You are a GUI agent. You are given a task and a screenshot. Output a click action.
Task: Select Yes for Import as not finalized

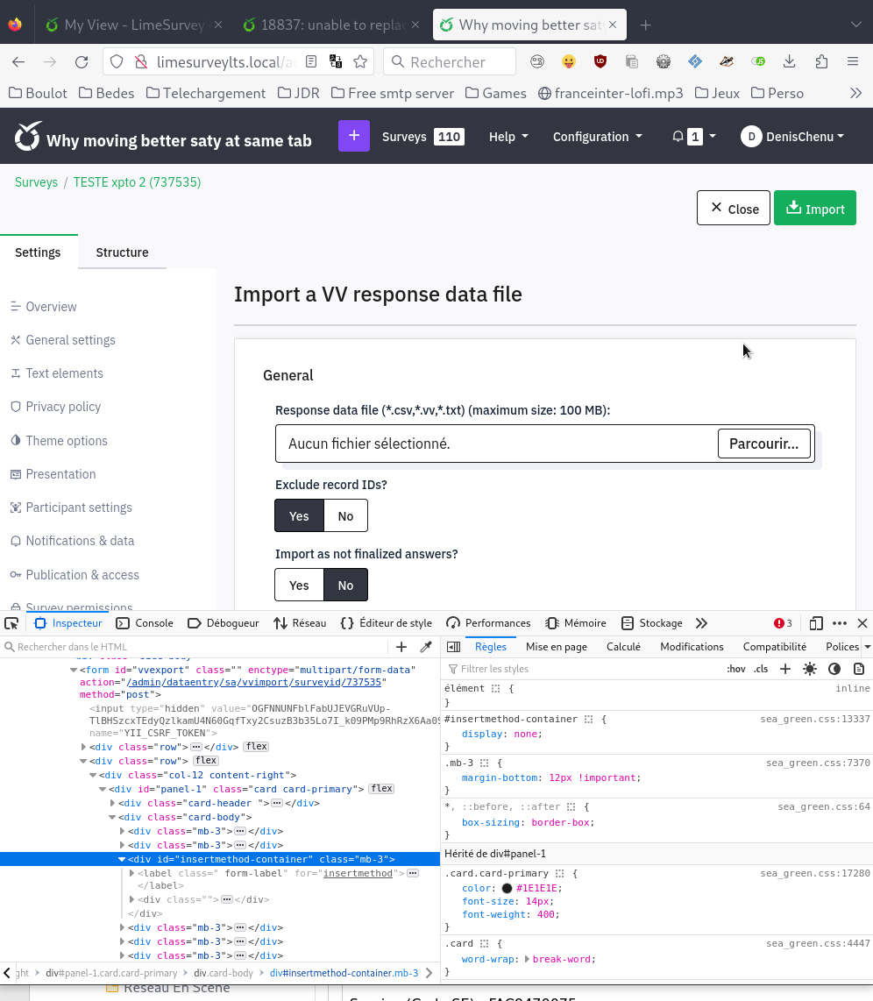click(x=299, y=585)
